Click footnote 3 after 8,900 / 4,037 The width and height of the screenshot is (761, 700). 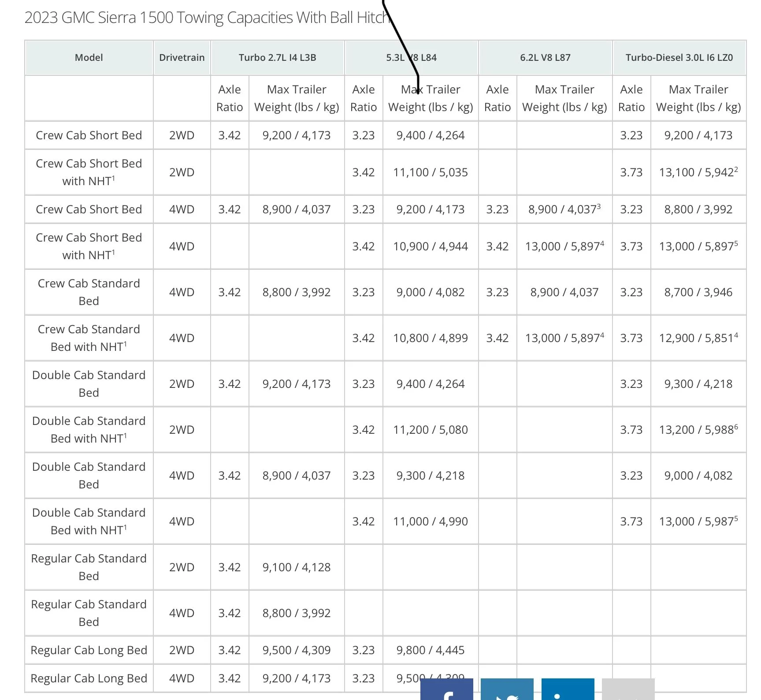coord(598,206)
